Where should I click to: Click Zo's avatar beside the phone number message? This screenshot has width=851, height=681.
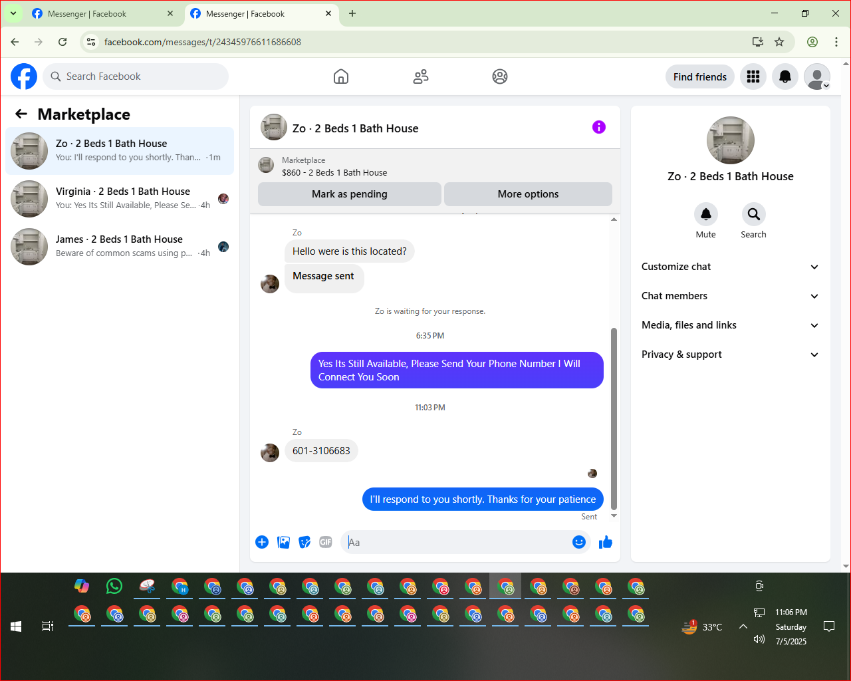pos(270,453)
